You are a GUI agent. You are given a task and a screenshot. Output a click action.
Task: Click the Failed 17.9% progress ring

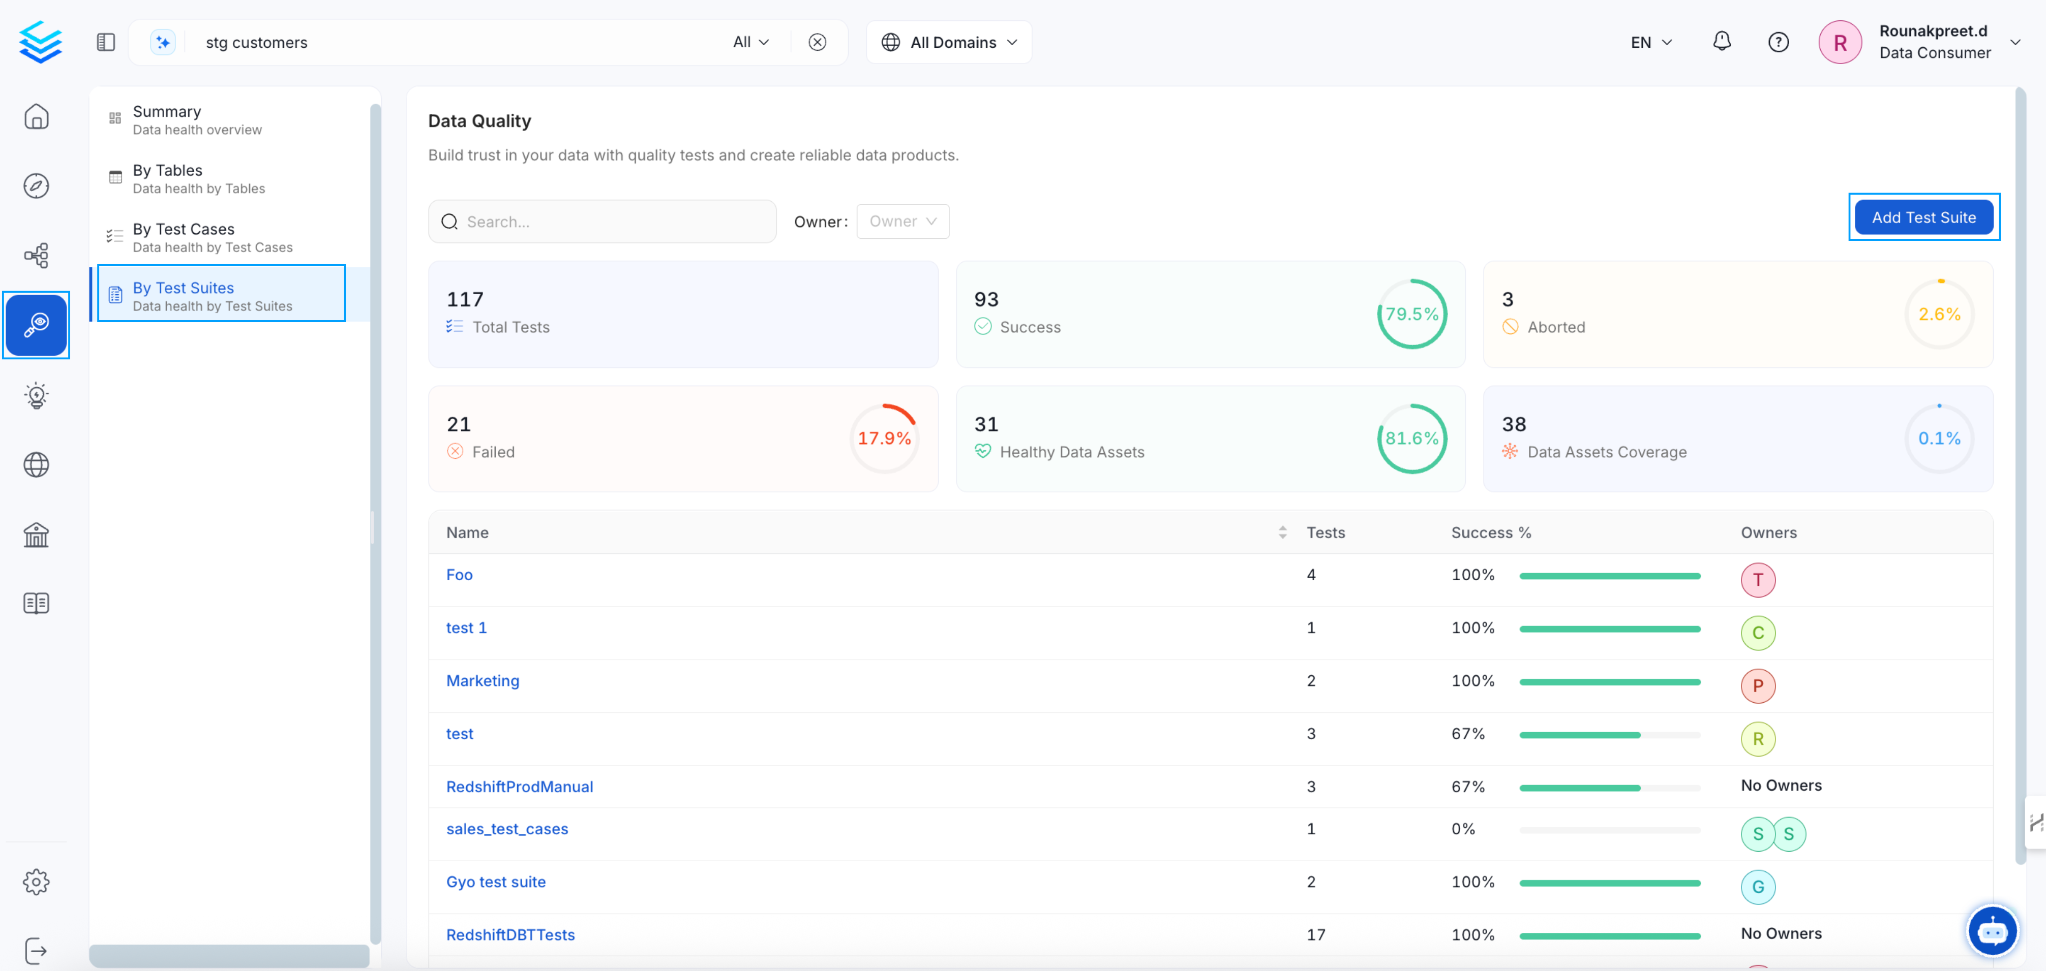pyautogui.click(x=884, y=438)
